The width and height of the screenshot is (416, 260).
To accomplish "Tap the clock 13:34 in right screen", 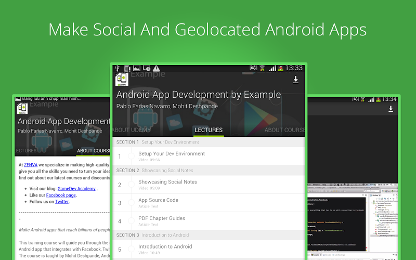I will point(389,99).
